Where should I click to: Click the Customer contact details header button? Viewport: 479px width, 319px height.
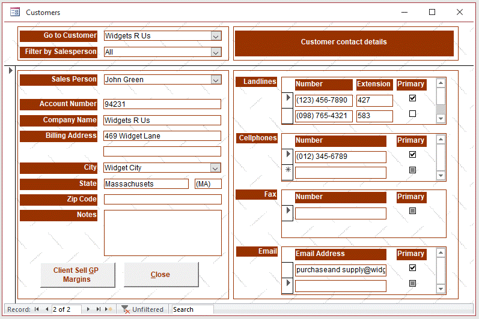pos(344,42)
